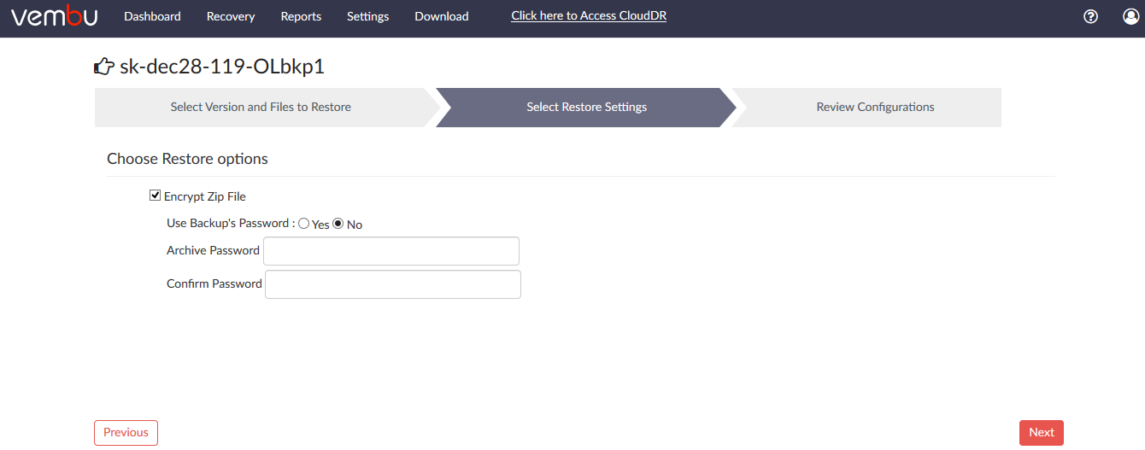Uncheck the Encrypt Zip File checkbox
1145x450 pixels.
[x=155, y=196]
